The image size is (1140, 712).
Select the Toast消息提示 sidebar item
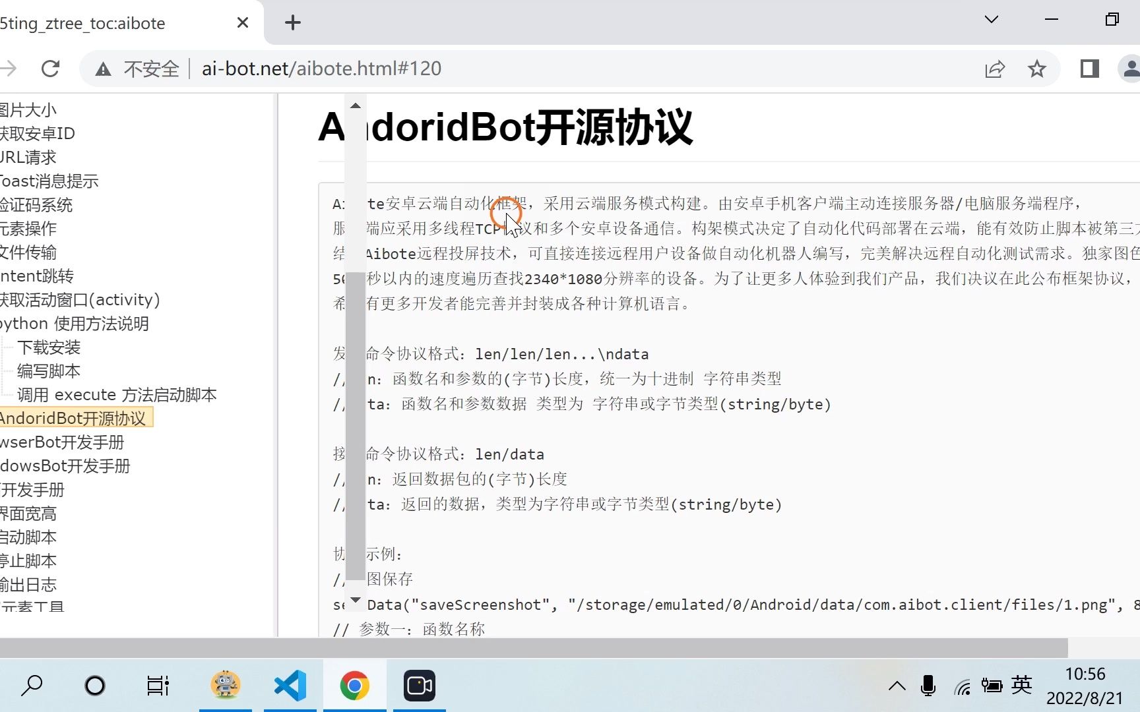click(x=49, y=181)
